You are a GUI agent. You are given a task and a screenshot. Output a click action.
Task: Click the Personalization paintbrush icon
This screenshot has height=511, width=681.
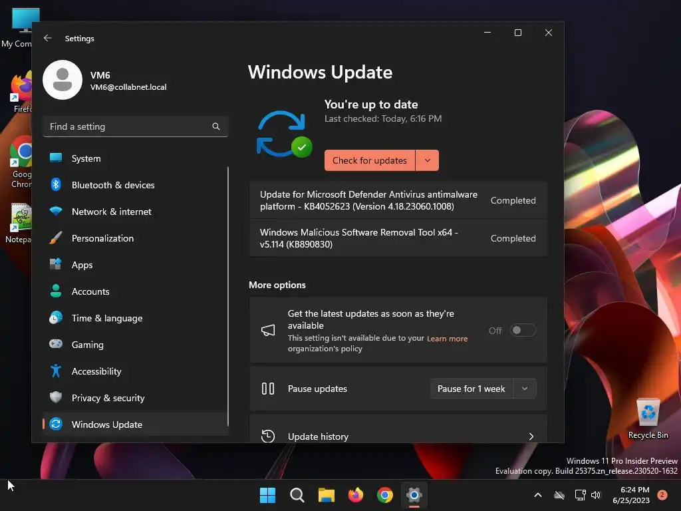click(x=56, y=238)
